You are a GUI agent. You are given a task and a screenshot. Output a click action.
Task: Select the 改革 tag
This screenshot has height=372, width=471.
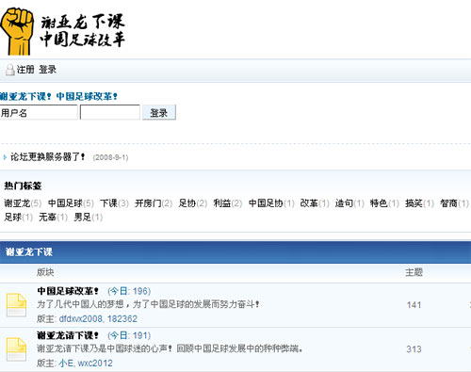pos(309,203)
